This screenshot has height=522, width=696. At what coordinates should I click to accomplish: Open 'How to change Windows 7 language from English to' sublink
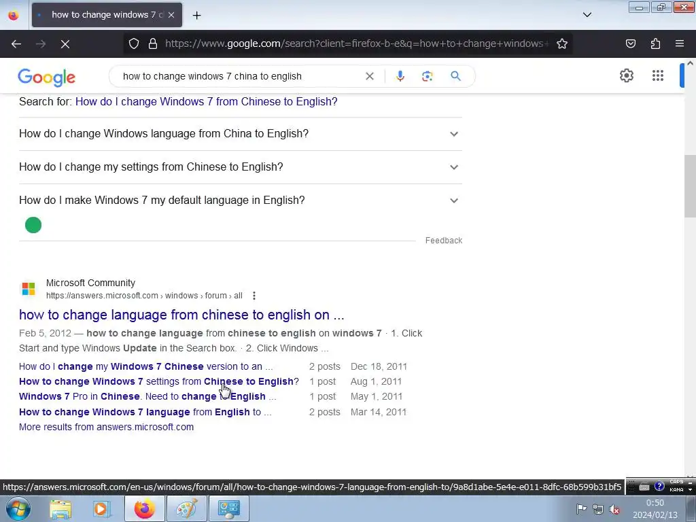point(145,412)
